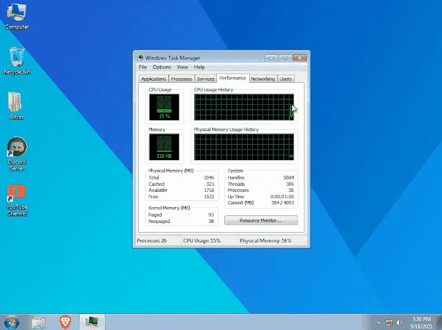
Task: Click the Task Manager title bar icon
Action: tap(140, 58)
